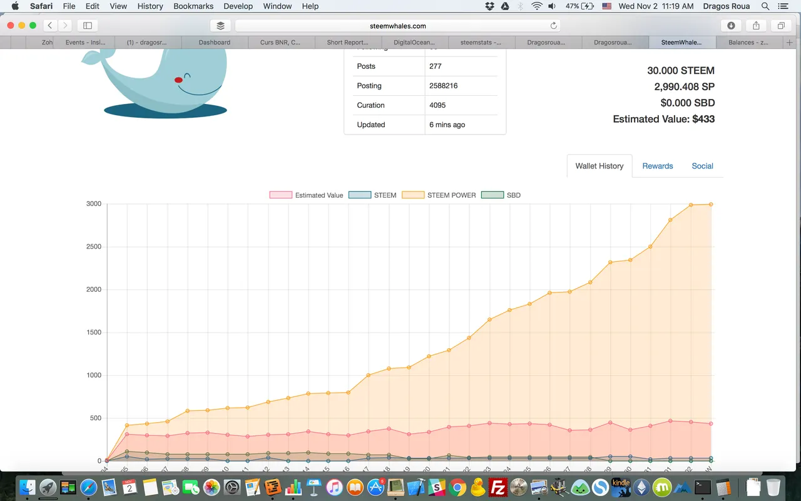This screenshot has width=801, height=501.
Task: Open the Apple menu
Action: pos(15,6)
